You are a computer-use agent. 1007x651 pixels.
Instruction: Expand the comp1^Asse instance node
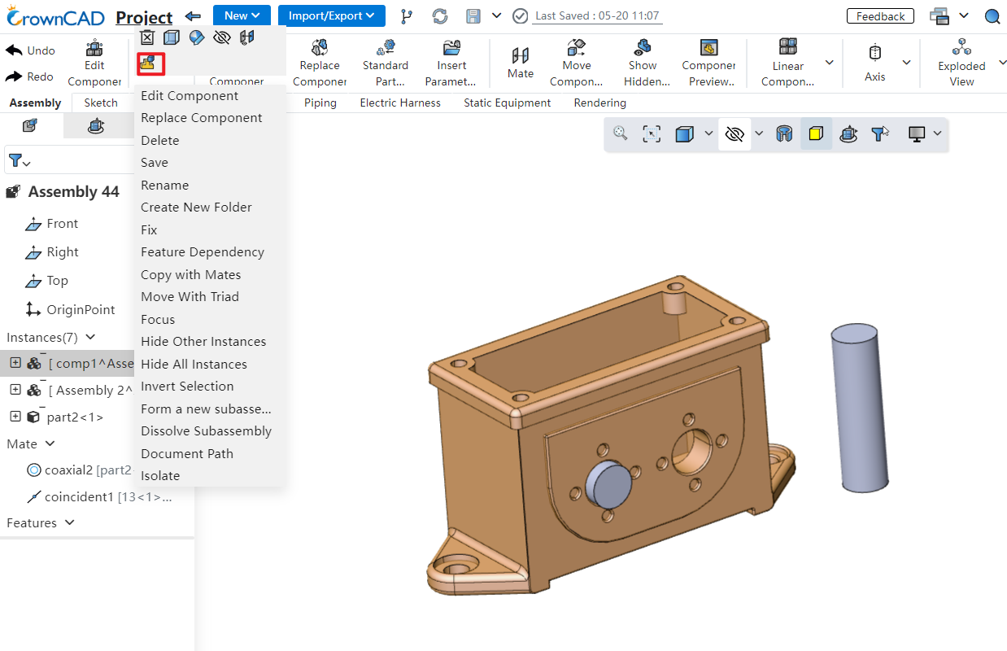click(15, 363)
